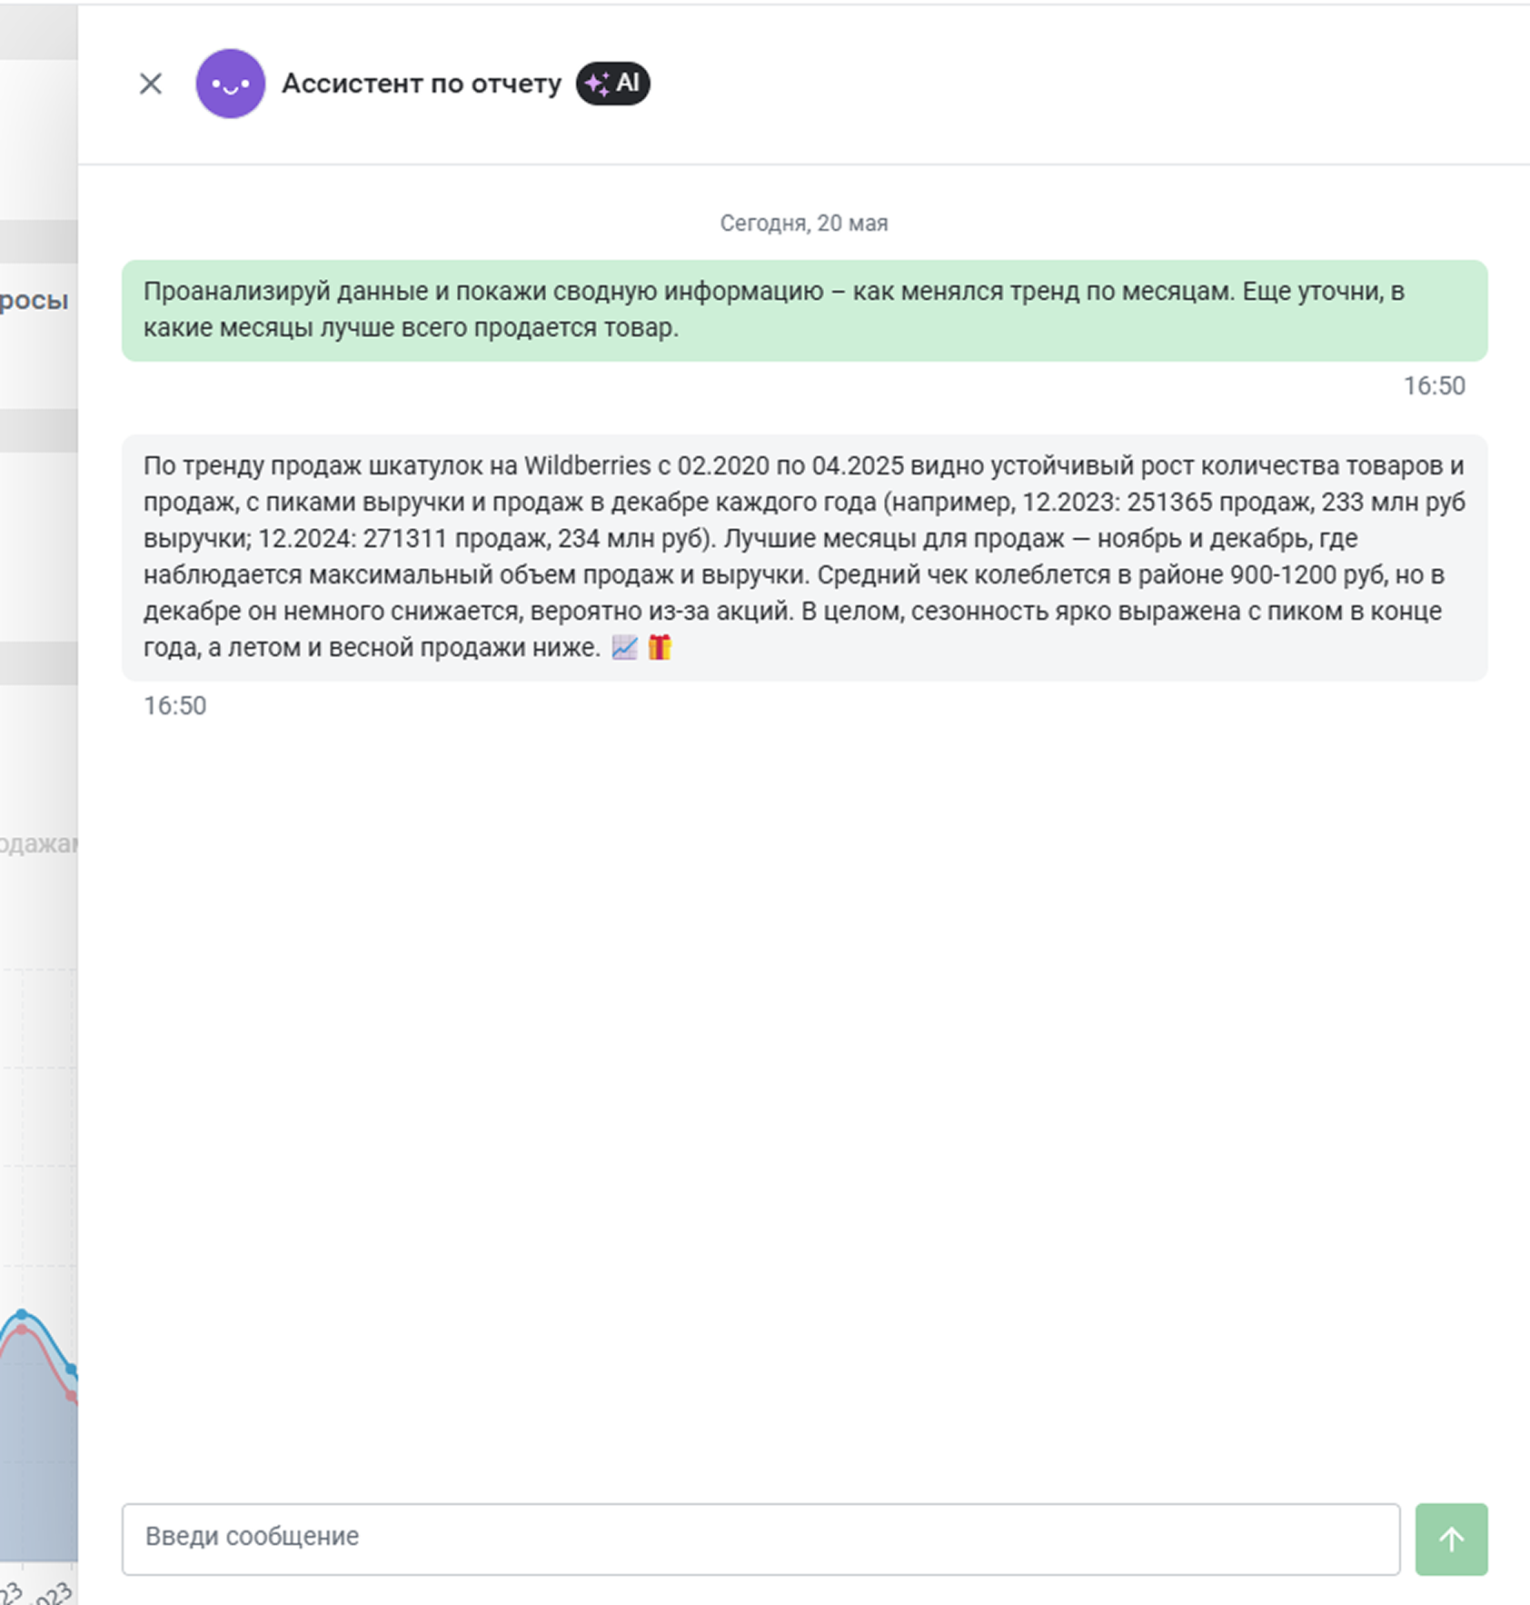Click the faded 'одажам' label behind panel
Image resolution: width=1530 pixels, height=1605 pixels.
point(38,844)
